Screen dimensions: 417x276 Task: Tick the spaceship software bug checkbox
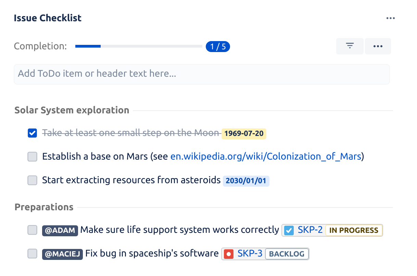(32, 254)
